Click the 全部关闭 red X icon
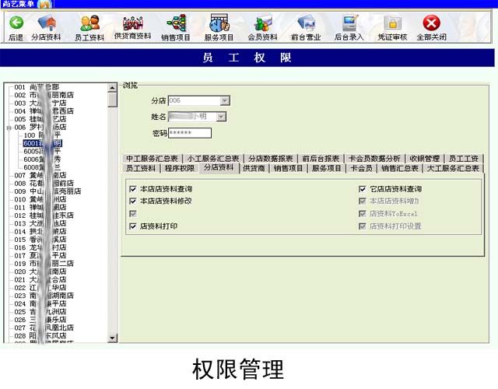Image resolution: width=498 pixels, height=389 pixels. tap(431, 26)
